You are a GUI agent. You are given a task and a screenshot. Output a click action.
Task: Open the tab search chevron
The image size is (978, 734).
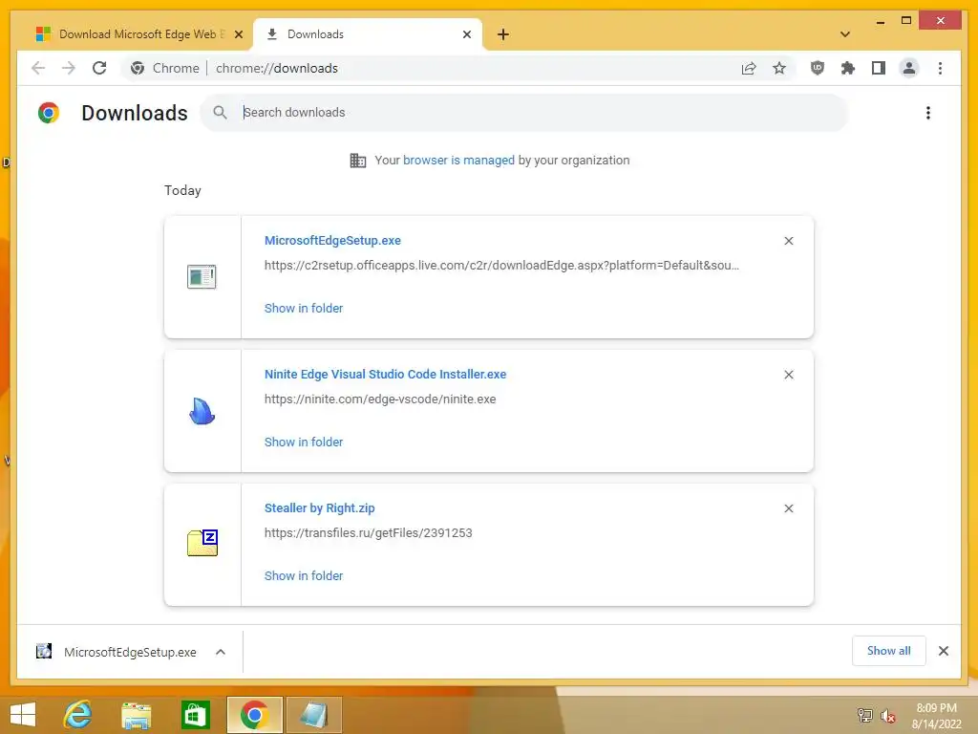844,34
